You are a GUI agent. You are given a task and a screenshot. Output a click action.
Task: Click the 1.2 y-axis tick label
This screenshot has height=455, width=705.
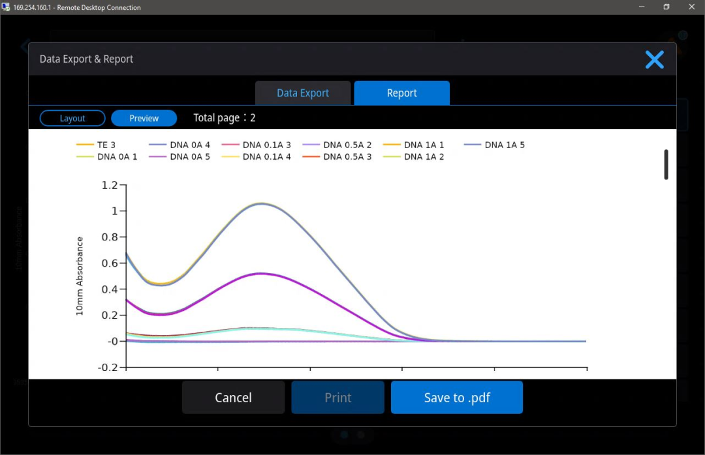click(109, 185)
